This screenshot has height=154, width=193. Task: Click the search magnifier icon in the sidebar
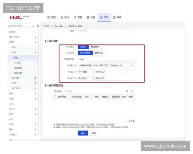coord(32,26)
